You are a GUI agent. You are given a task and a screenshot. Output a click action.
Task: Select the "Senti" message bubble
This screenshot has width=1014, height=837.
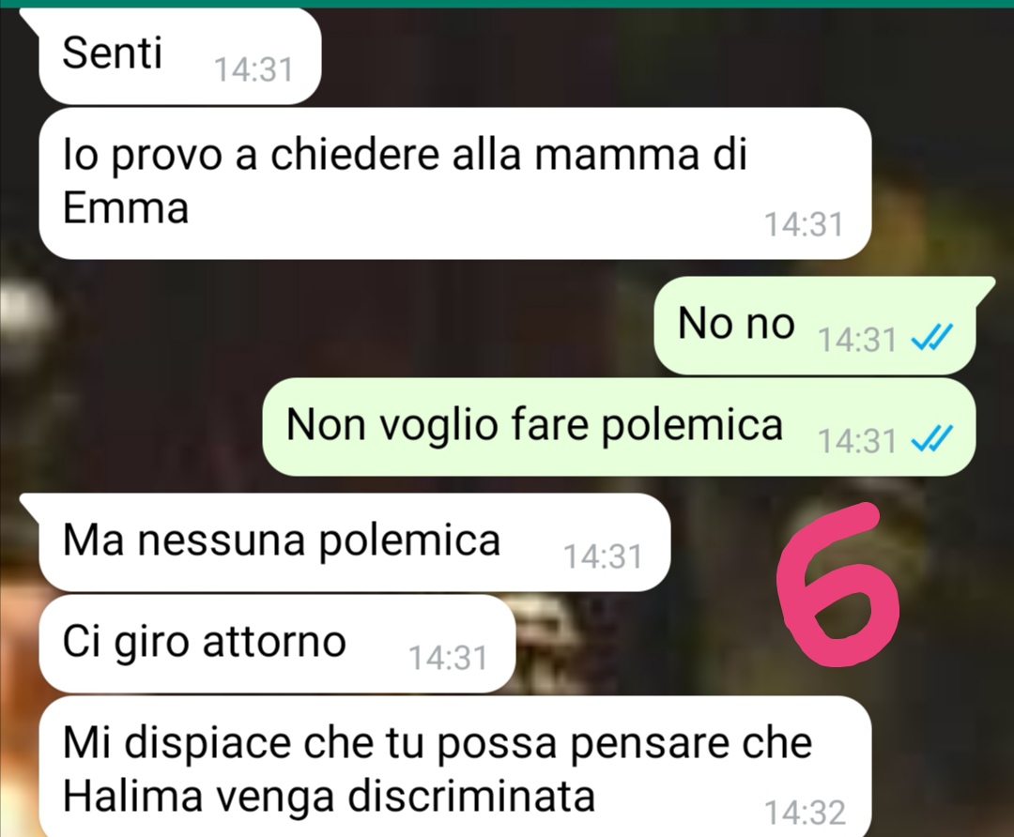[x=179, y=55]
